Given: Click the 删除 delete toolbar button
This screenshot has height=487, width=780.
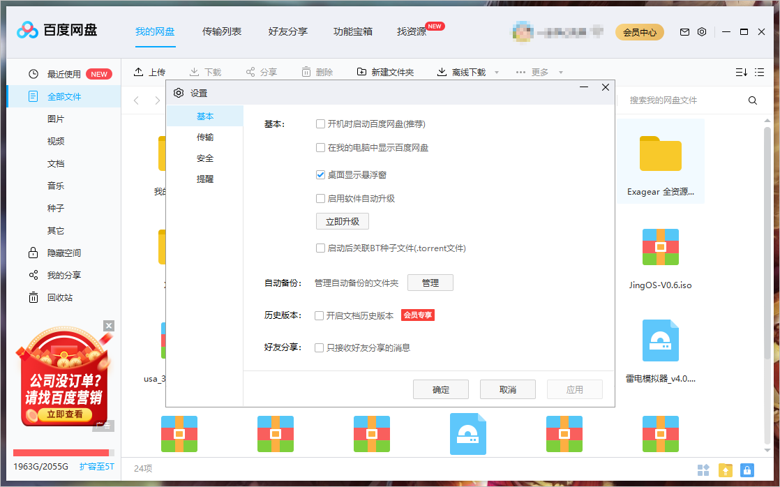Looking at the screenshot, I should (317, 72).
